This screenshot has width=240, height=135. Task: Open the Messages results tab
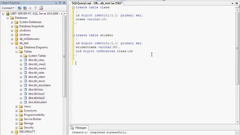point(79,127)
